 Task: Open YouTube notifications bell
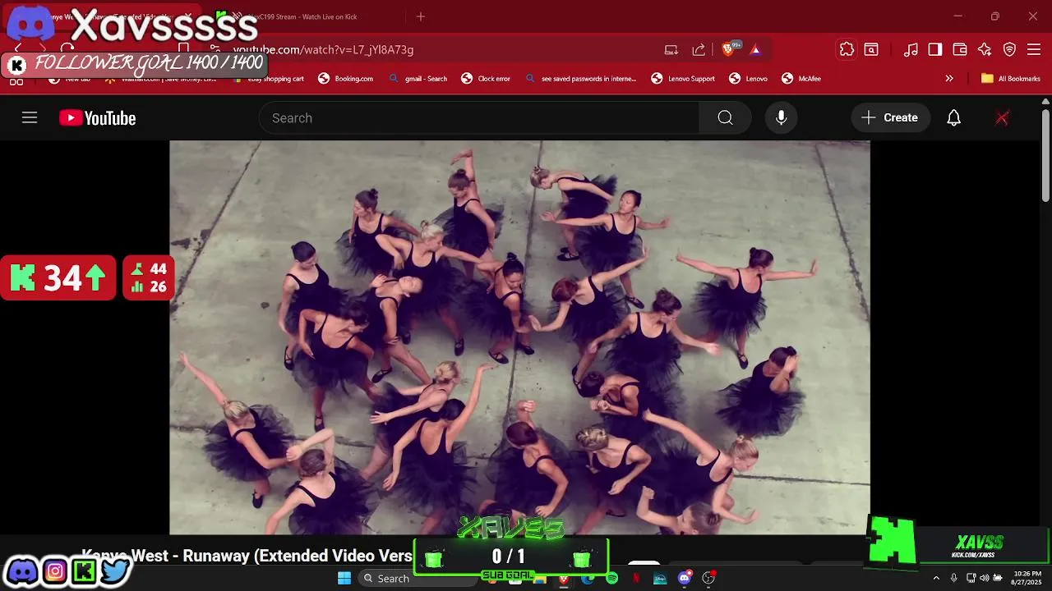click(x=953, y=118)
